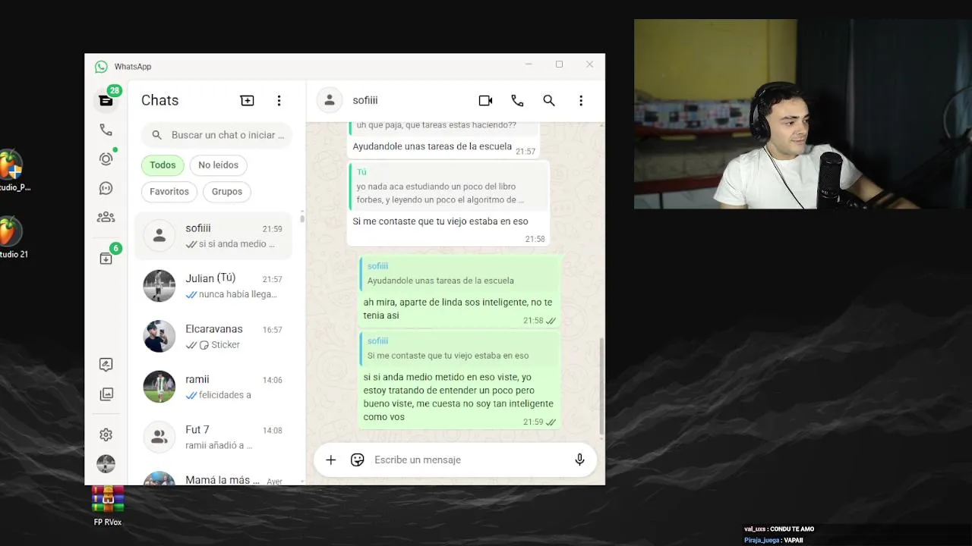
Task: Select the FL Studio 21 desktop shortcut
Action: pos(11,238)
